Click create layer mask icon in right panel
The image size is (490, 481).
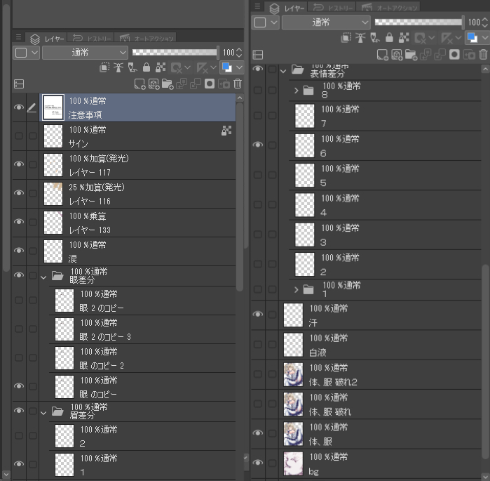tap(454, 54)
